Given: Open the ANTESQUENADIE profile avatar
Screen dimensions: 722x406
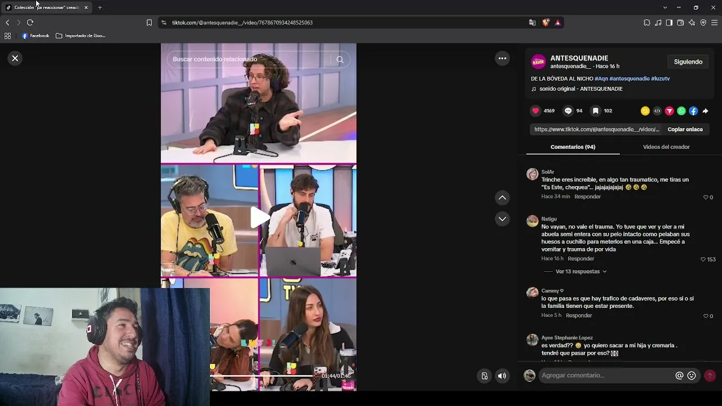Looking at the screenshot, I should 539,61.
